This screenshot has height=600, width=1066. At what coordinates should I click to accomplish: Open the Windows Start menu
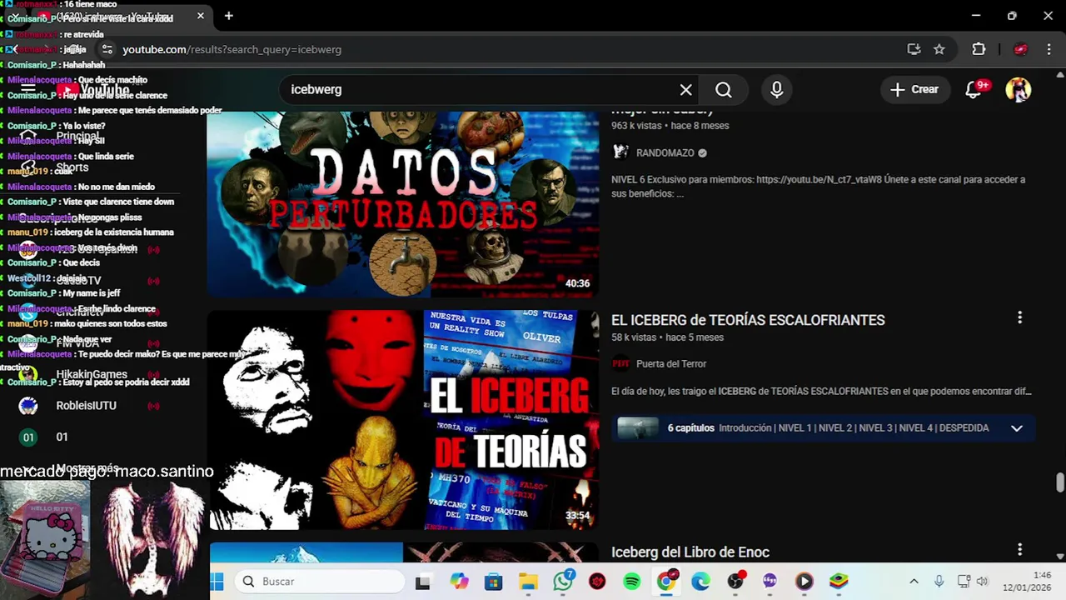coord(217,582)
